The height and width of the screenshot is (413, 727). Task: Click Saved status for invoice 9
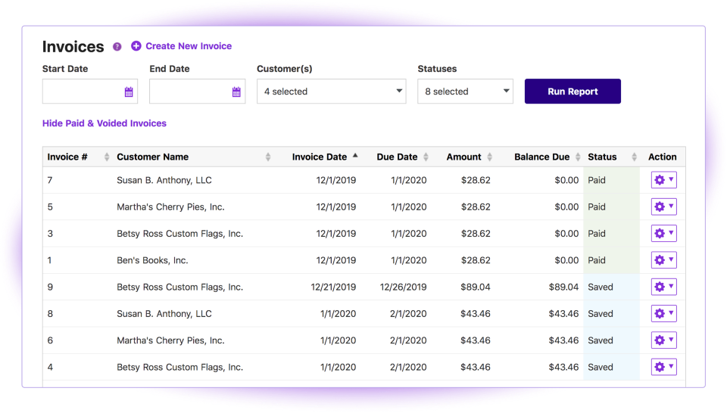click(601, 287)
